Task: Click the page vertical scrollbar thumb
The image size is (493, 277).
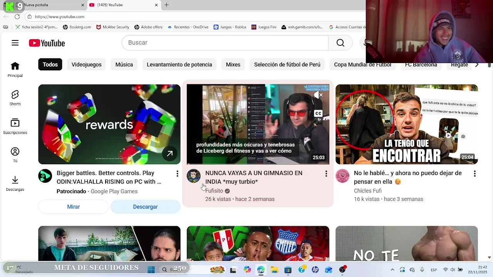Action: click(x=490, y=64)
